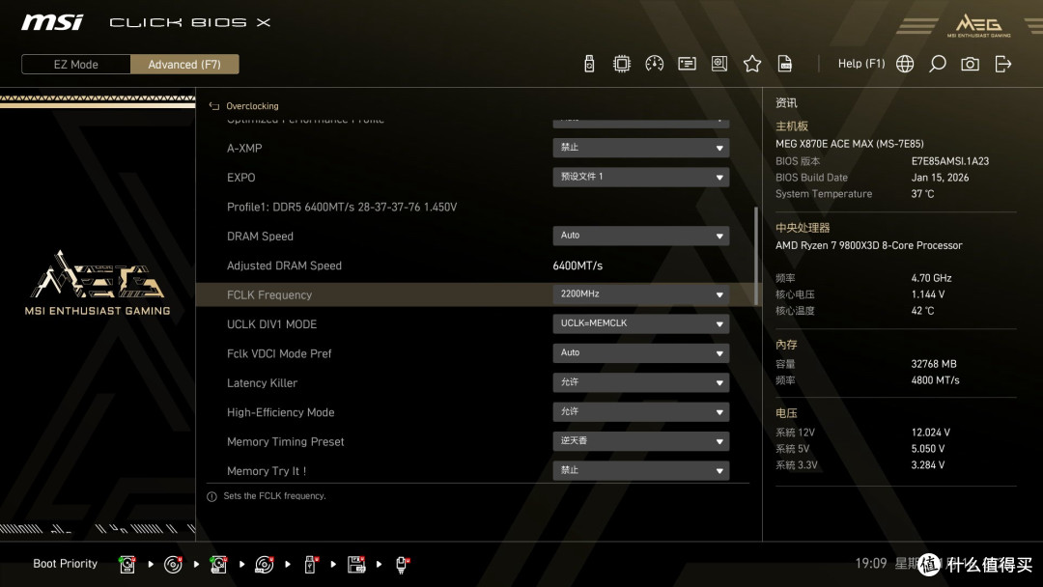Click the 19:09 clock display
This screenshot has height=587, width=1043.
pos(871,563)
